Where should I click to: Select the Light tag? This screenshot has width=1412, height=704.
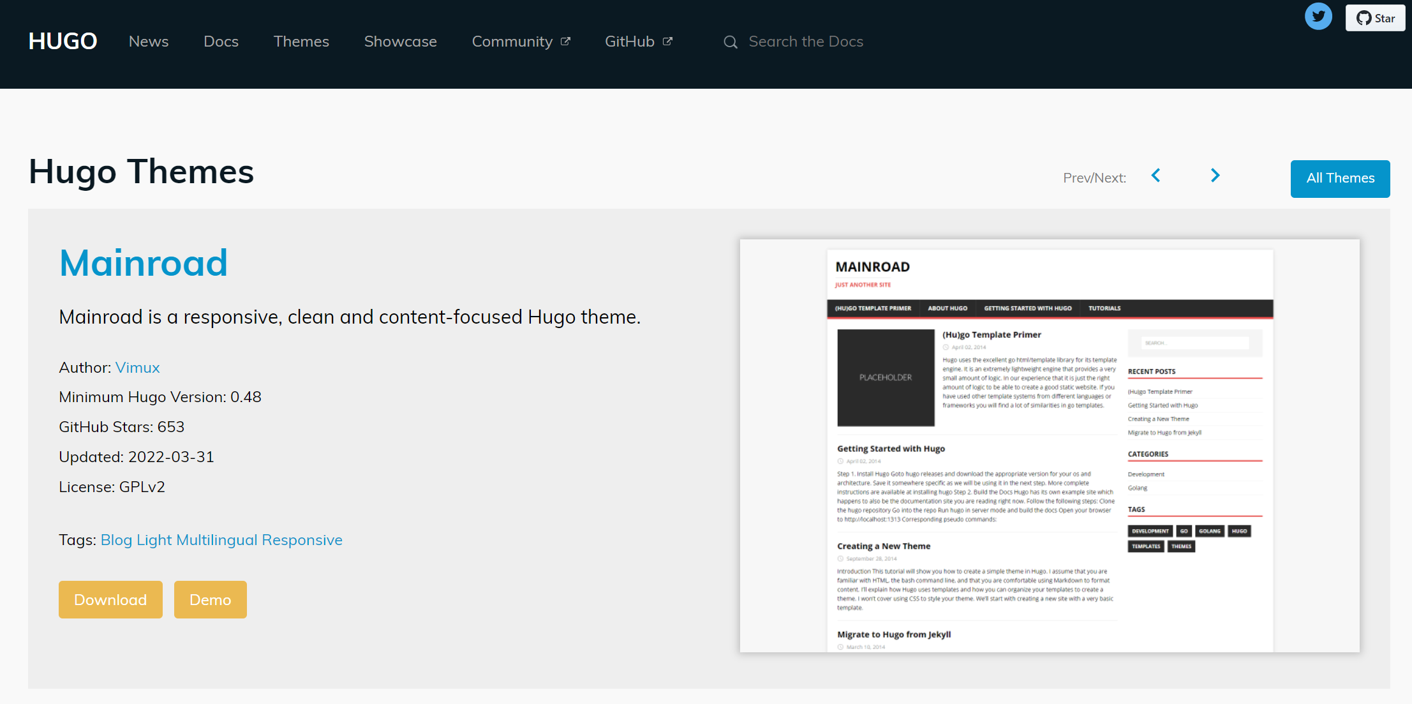click(154, 540)
